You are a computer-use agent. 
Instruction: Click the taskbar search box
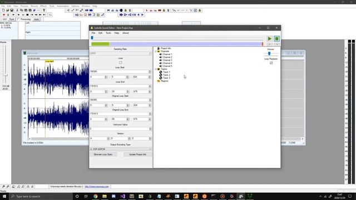tap(41, 196)
